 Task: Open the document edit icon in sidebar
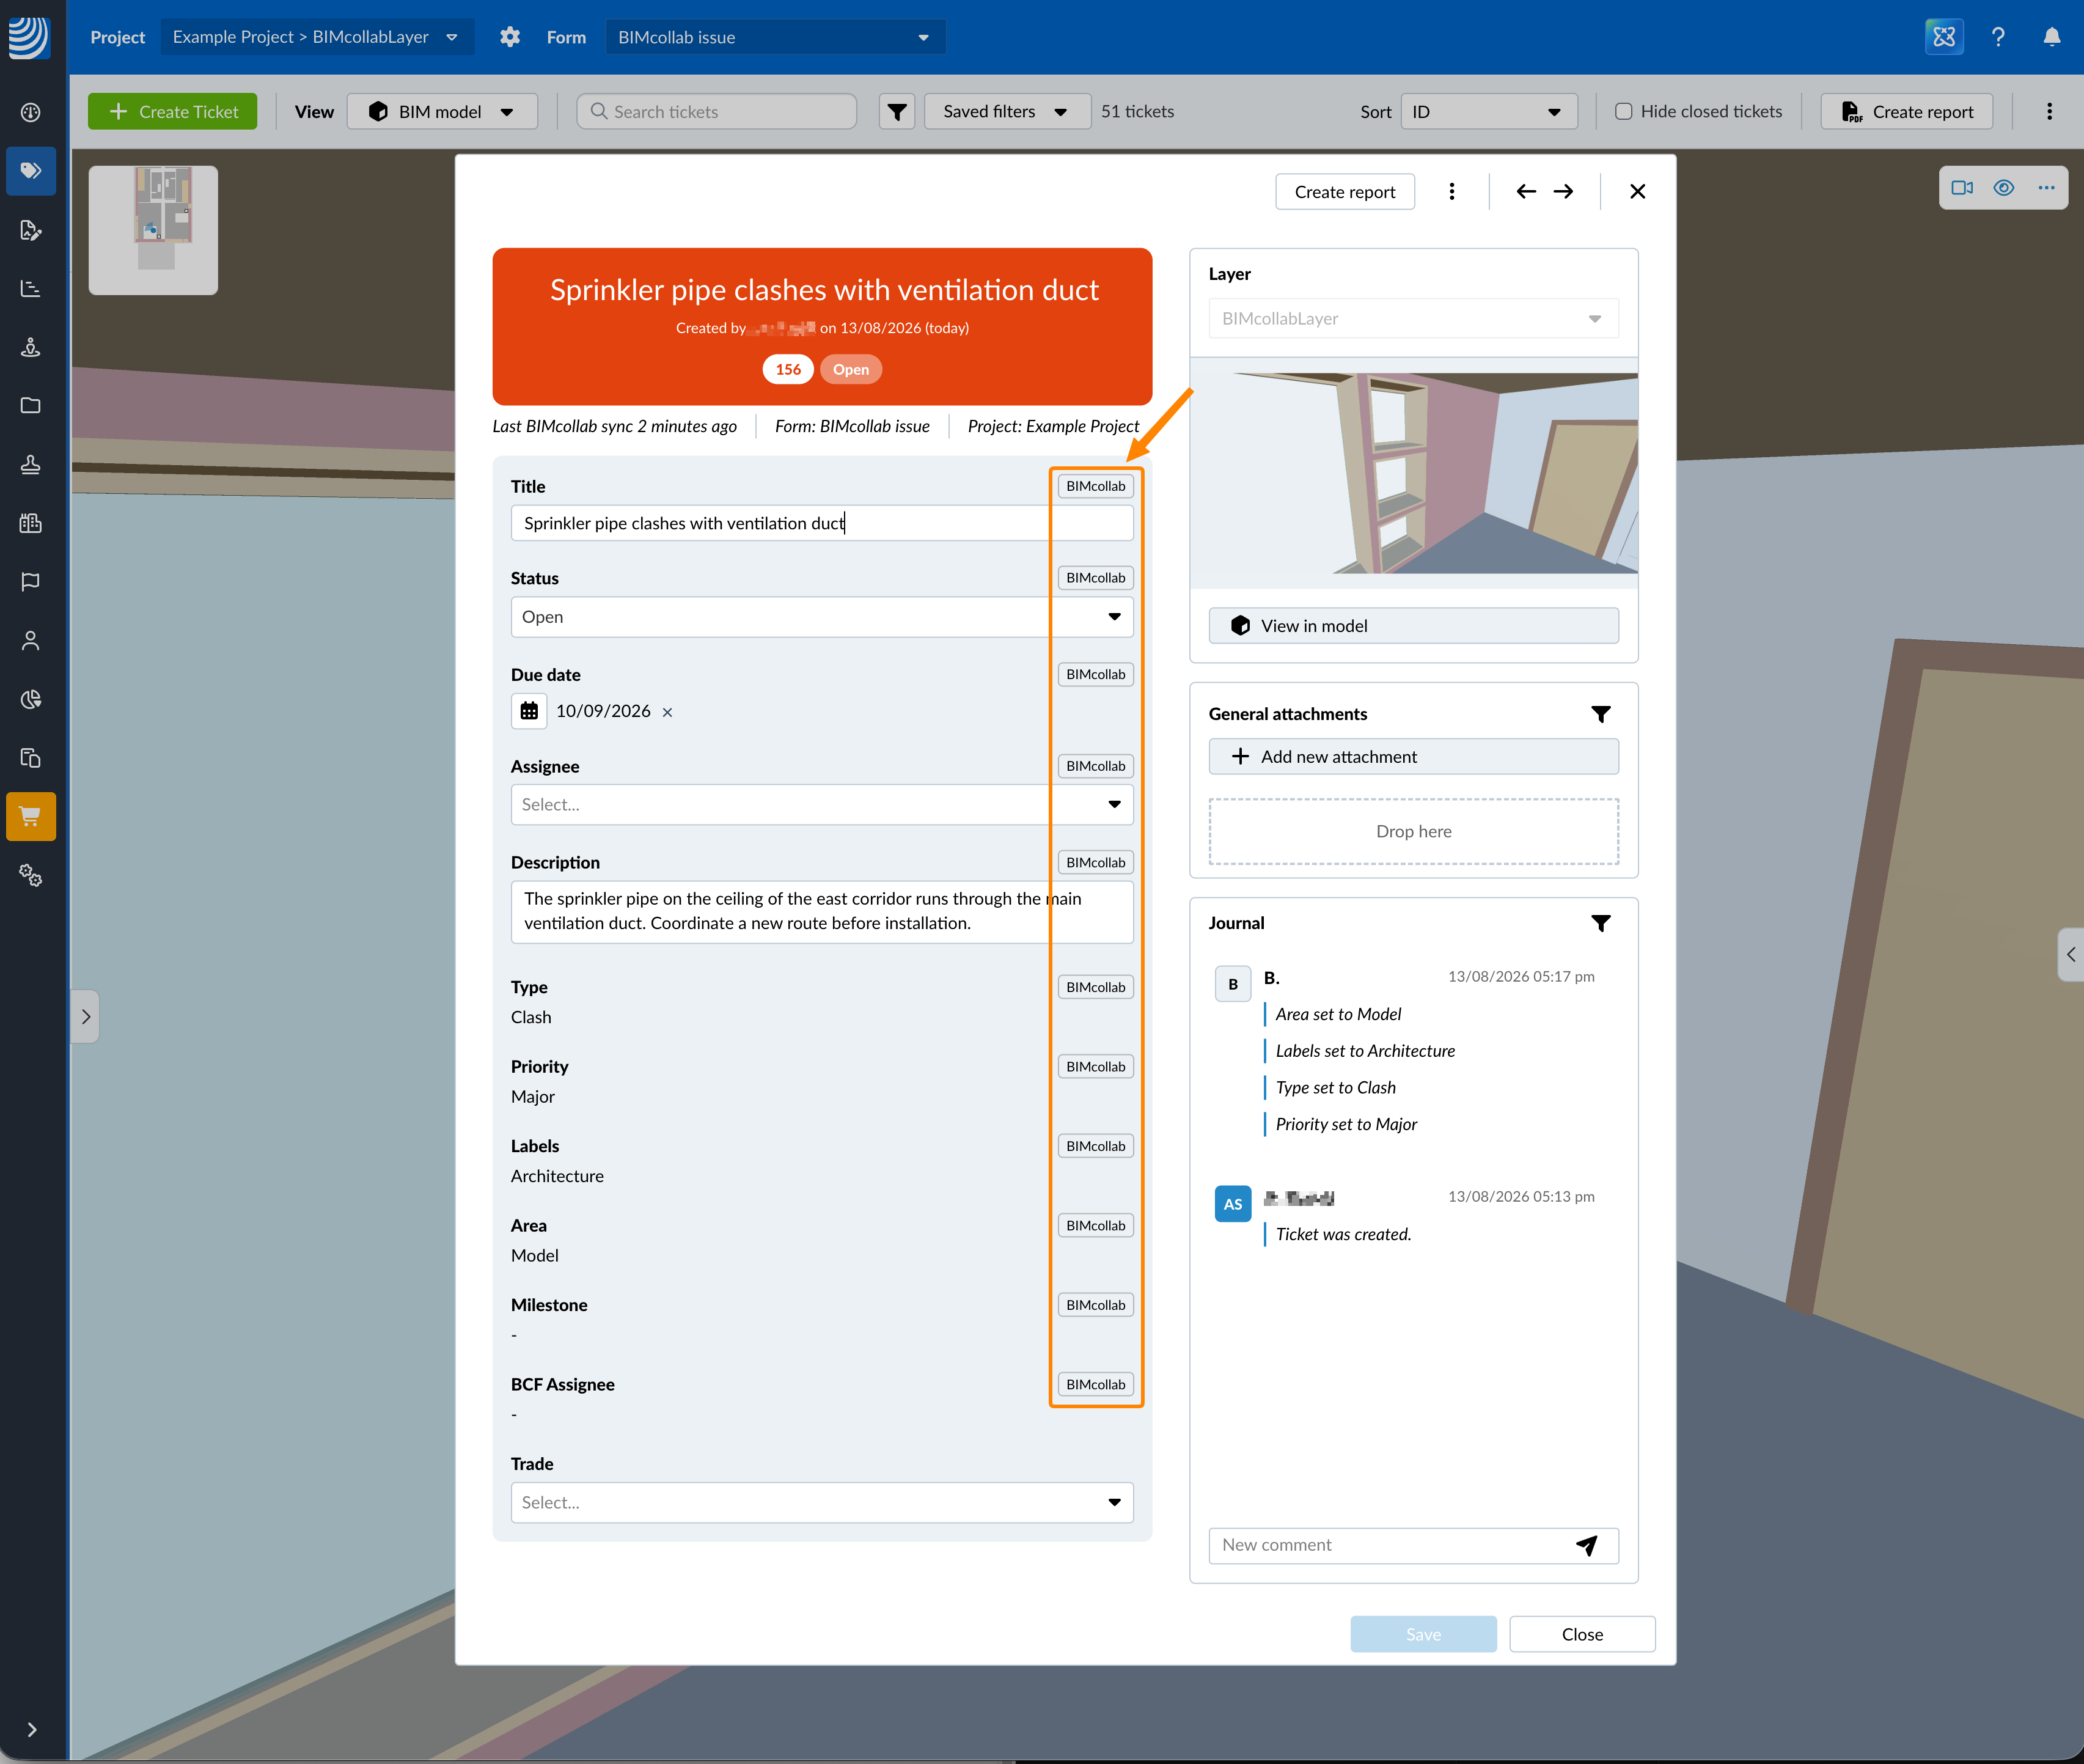tap(31, 230)
